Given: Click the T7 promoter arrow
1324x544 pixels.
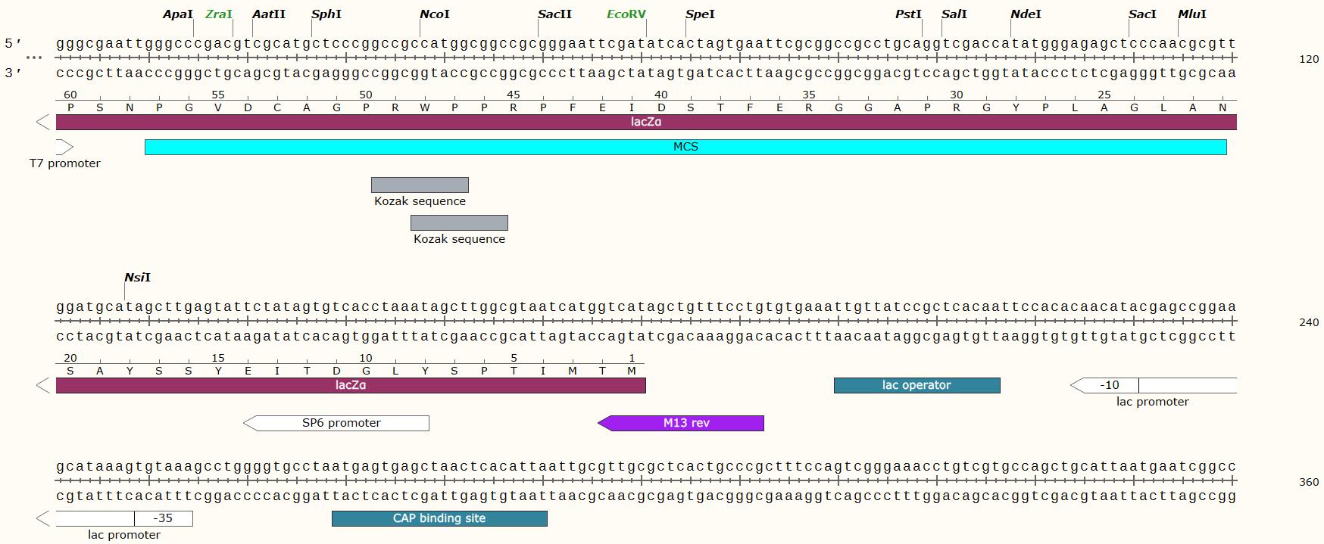Looking at the screenshot, I should pos(64,147).
